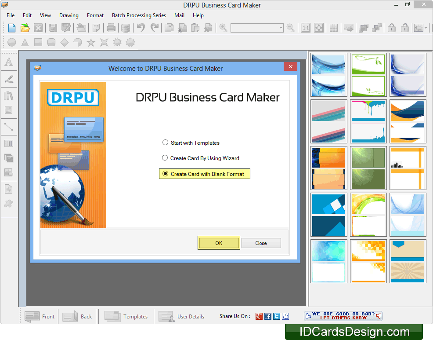Select the pencil drawing tool in sidebar
Screen dimensions: 433x340
click(9, 79)
